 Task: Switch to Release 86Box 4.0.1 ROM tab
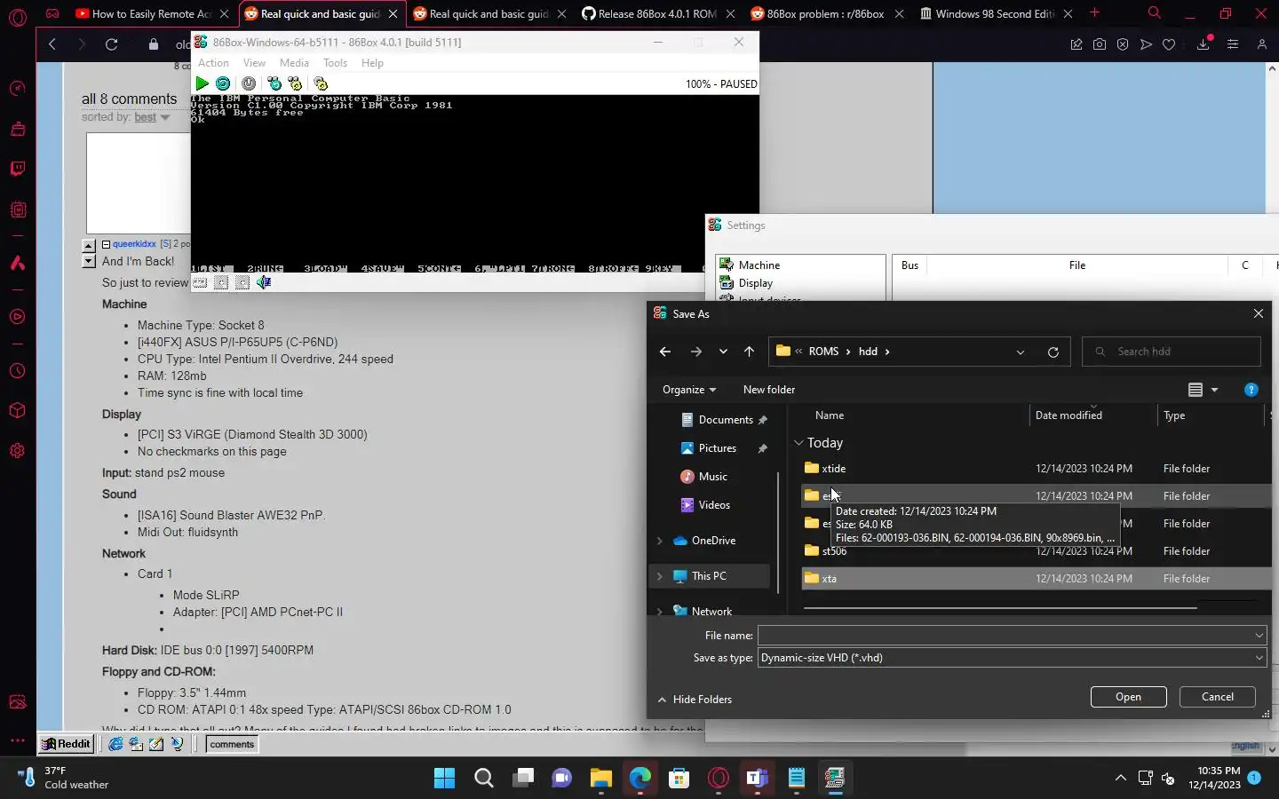pyautogui.click(x=655, y=13)
